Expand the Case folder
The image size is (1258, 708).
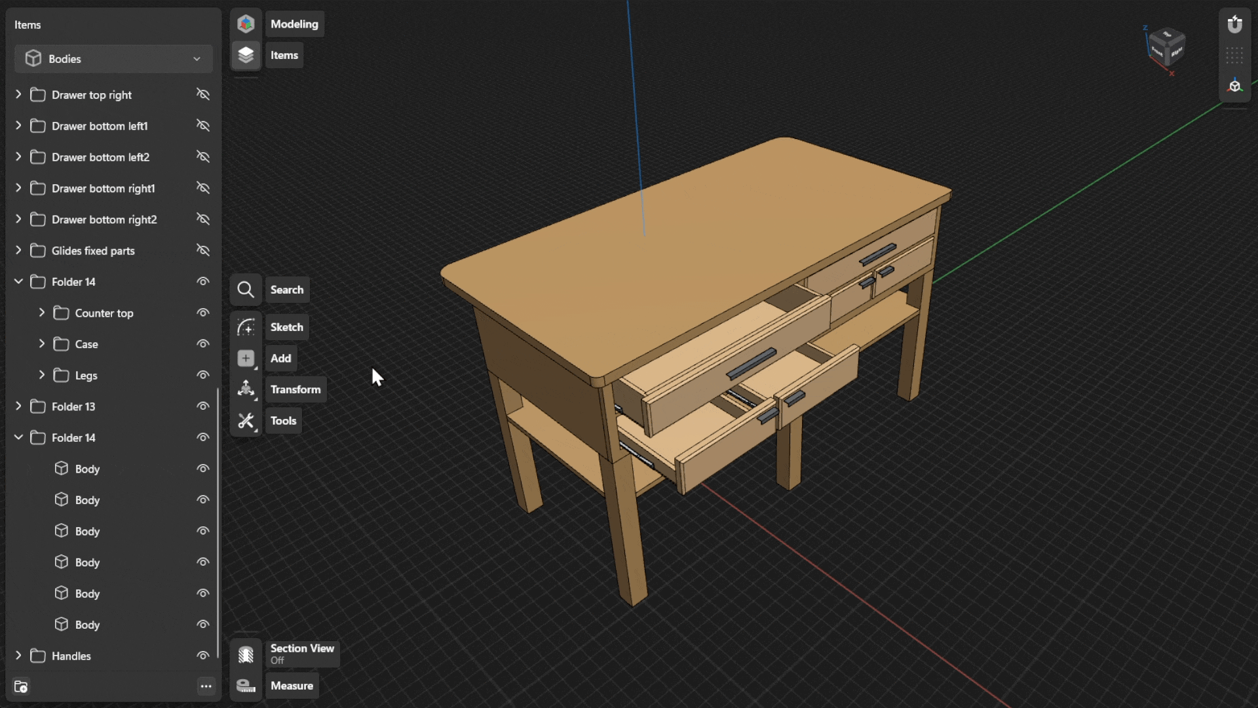pos(42,344)
